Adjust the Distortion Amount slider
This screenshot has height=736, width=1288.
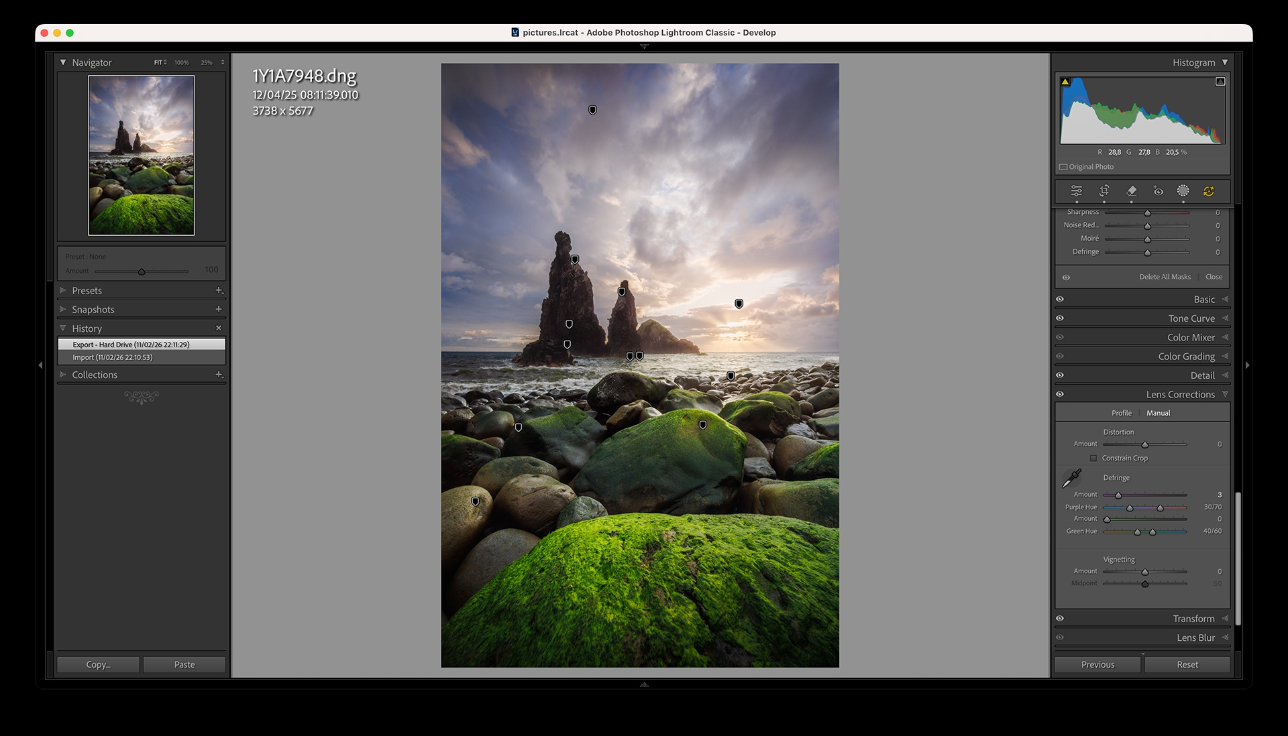coord(1144,444)
